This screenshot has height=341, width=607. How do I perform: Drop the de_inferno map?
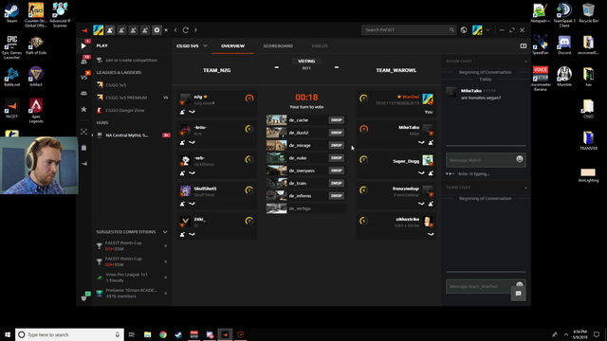pyautogui.click(x=336, y=196)
